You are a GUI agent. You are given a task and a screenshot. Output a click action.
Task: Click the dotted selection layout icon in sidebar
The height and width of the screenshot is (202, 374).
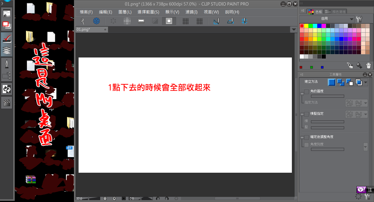7,75
